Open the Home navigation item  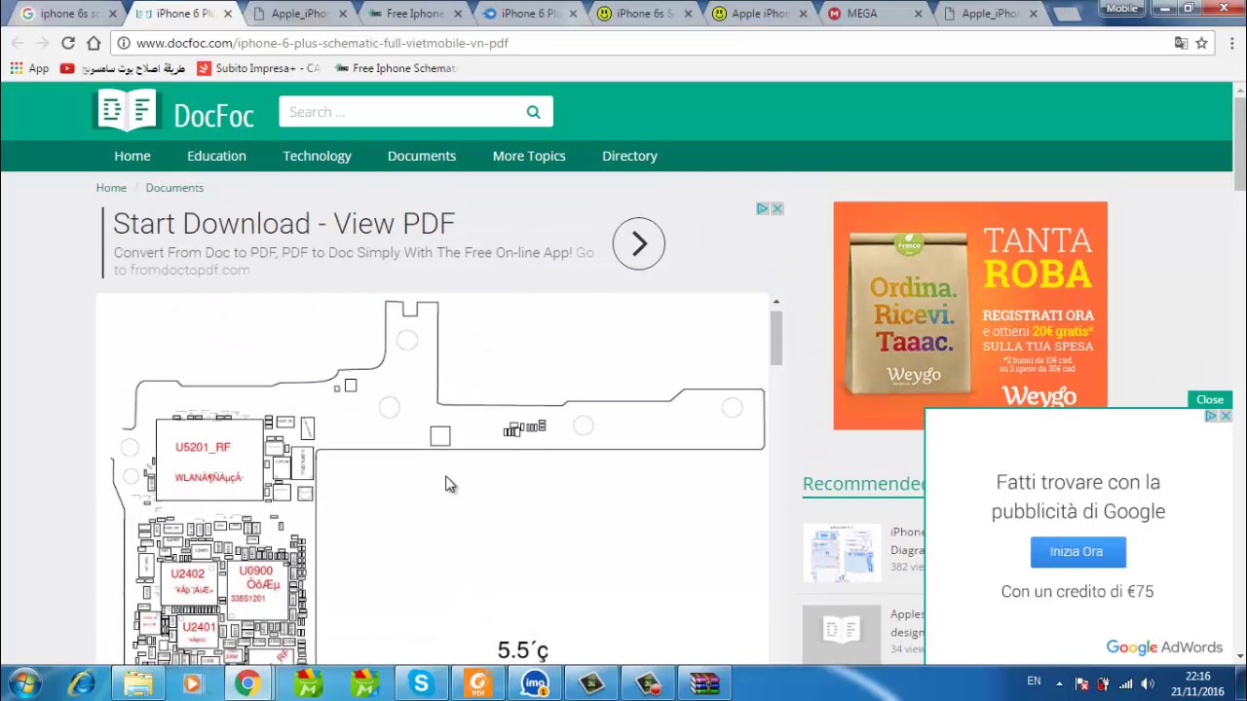coord(132,156)
